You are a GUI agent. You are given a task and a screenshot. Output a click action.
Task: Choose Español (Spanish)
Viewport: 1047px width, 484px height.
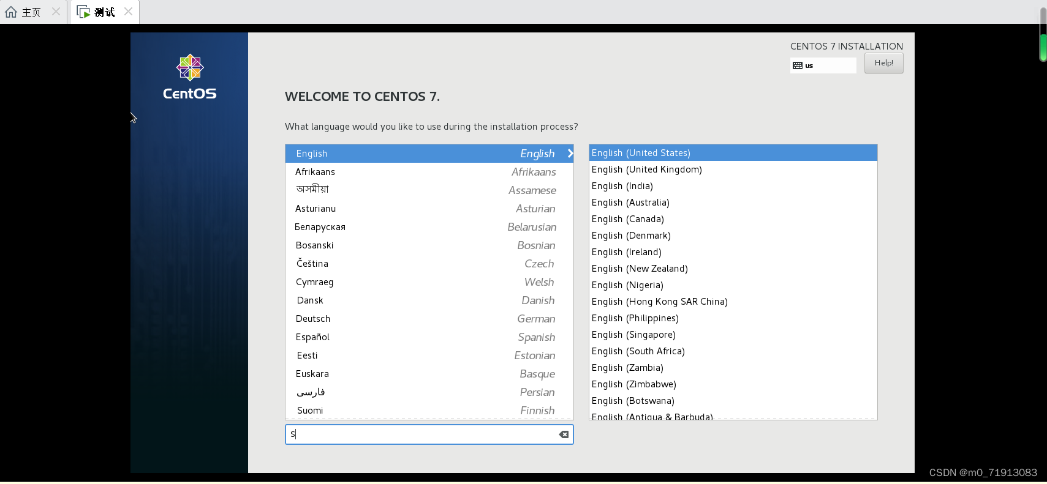click(429, 337)
